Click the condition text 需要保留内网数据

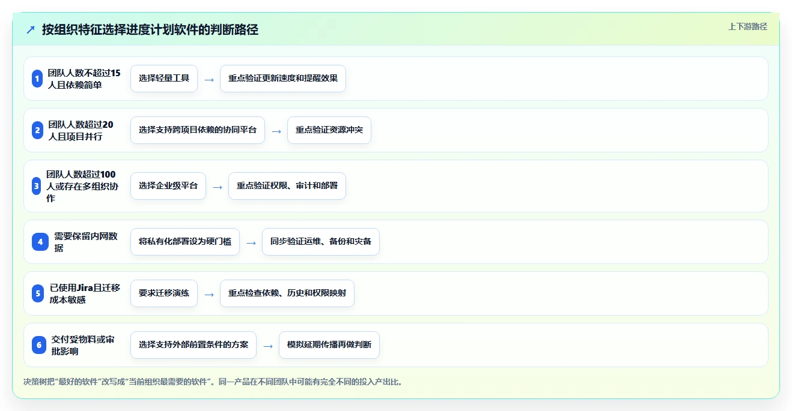tap(86, 242)
